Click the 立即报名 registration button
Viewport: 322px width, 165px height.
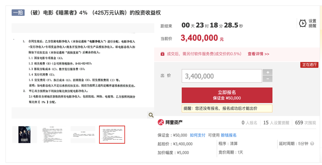(x=227, y=95)
